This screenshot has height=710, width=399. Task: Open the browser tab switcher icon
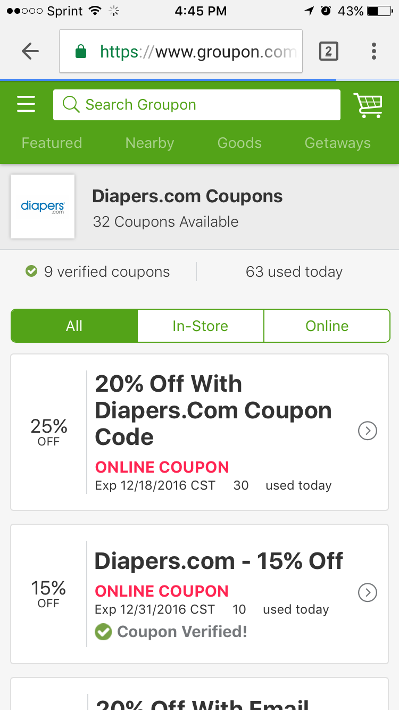tap(328, 51)
